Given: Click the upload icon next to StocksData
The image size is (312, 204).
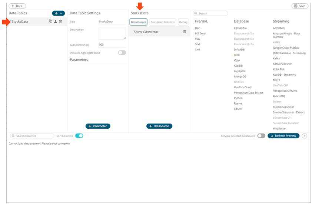Looking at the screenshot, I should (x=56, y=22).
